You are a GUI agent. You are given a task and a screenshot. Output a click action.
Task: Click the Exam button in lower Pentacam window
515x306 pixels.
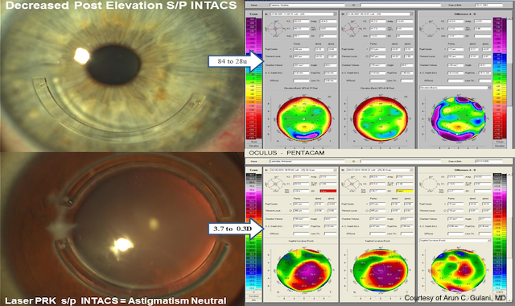click(x=253, y=170)
